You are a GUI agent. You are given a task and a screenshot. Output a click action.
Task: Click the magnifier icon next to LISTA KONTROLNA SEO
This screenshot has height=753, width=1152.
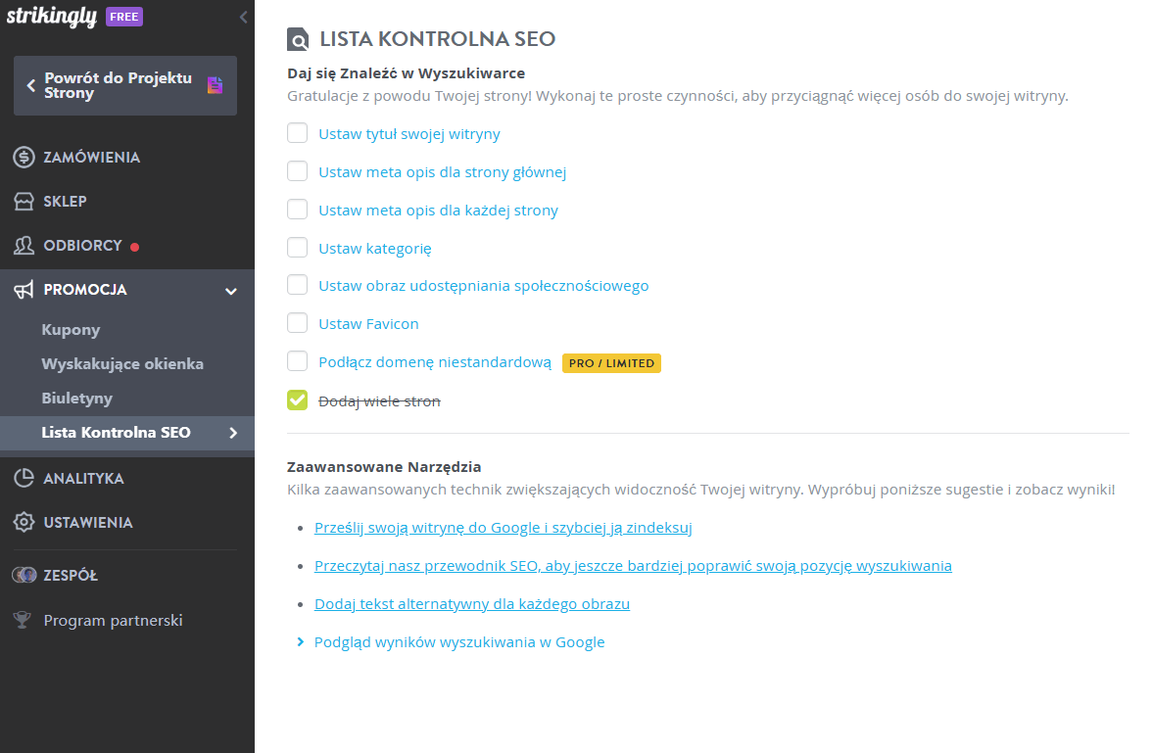tap(297, 39)
